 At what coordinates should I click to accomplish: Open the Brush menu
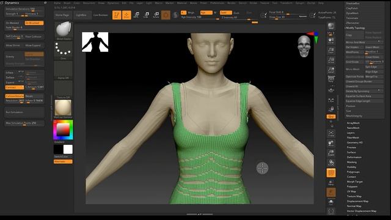coord(67,3)
